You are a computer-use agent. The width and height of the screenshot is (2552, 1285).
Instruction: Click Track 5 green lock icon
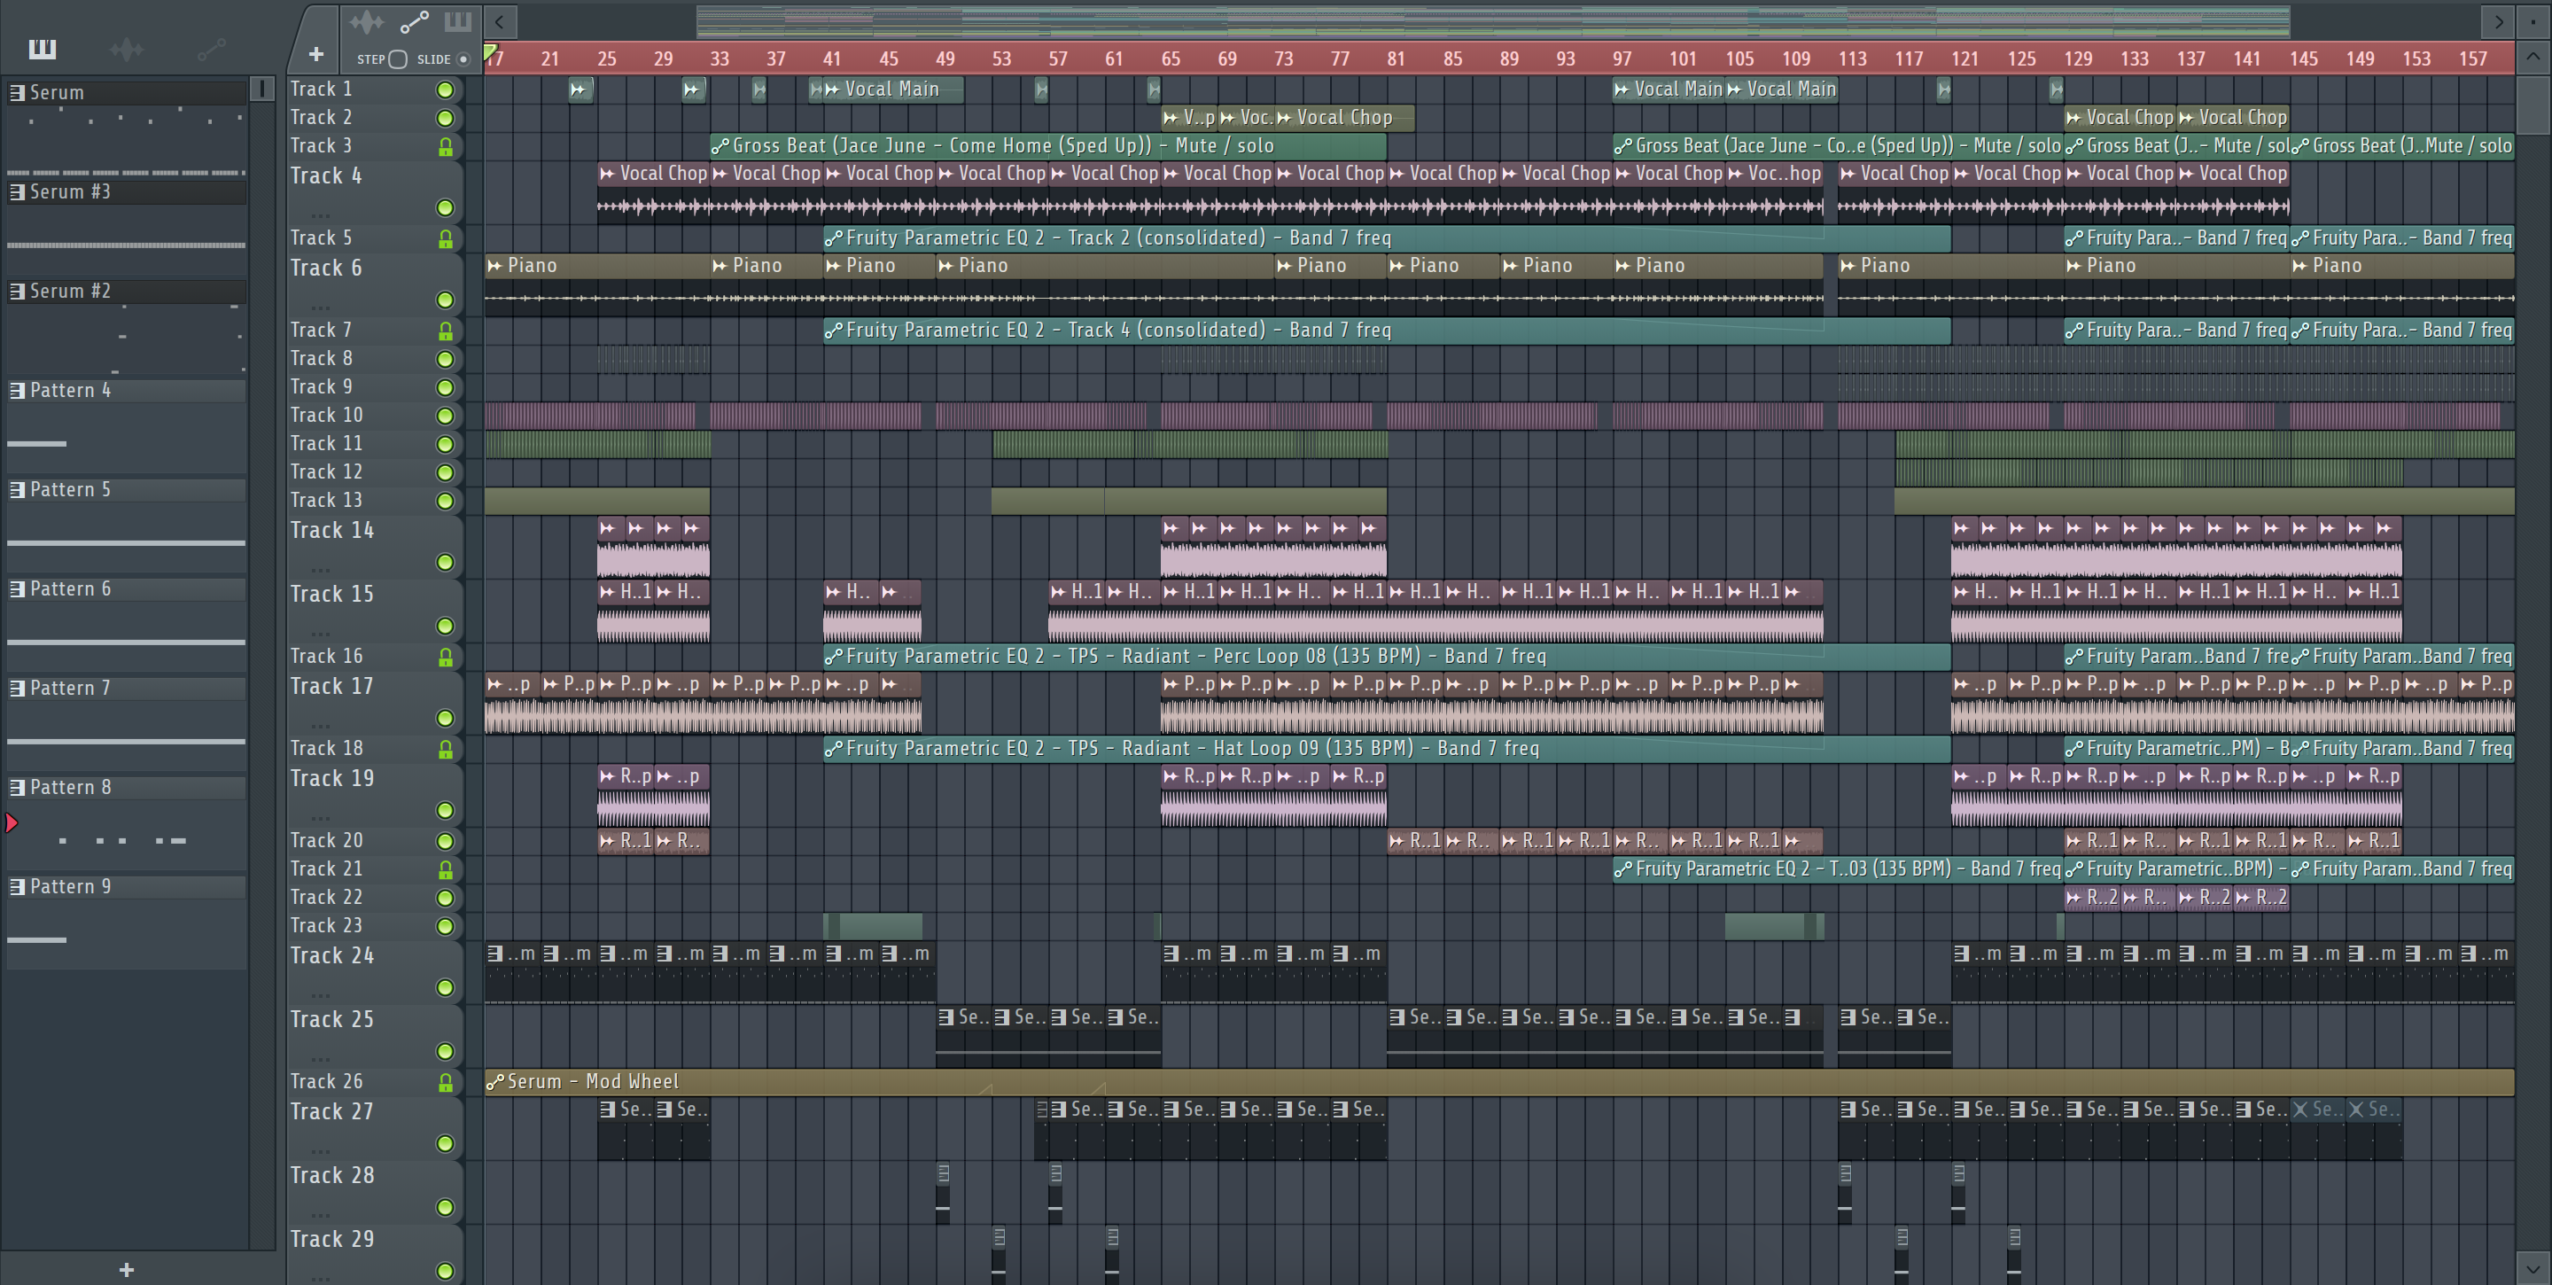point(445,238)
